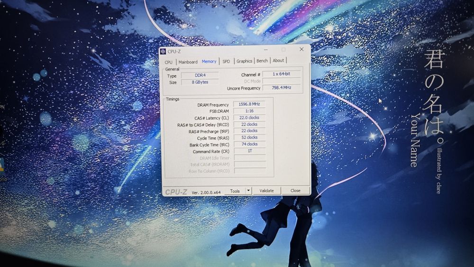This screenshot has width=474, height=267.
Task: Open the About tab
Action: pos(278,60)
